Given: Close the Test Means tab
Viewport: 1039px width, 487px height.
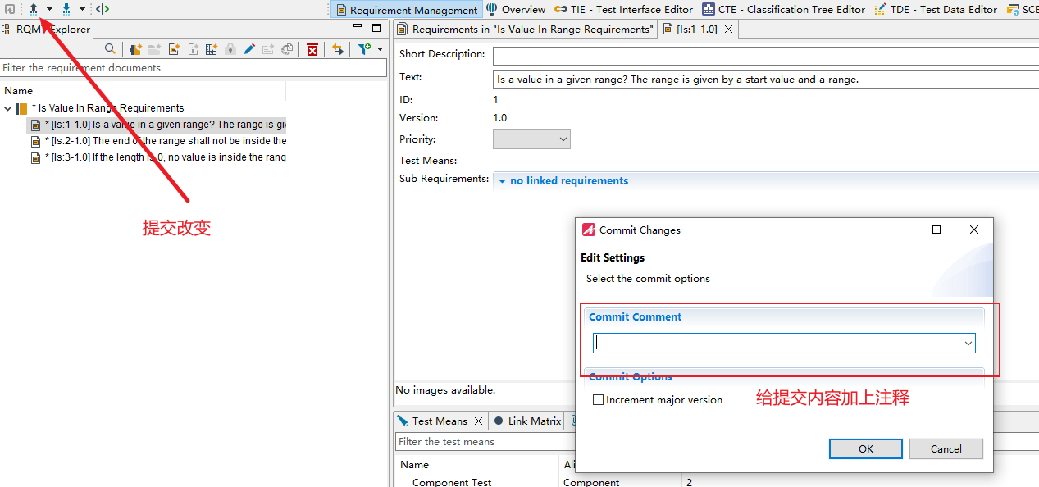Looking at the screenshot, I should pyautogui.click(x=479, y=421).
